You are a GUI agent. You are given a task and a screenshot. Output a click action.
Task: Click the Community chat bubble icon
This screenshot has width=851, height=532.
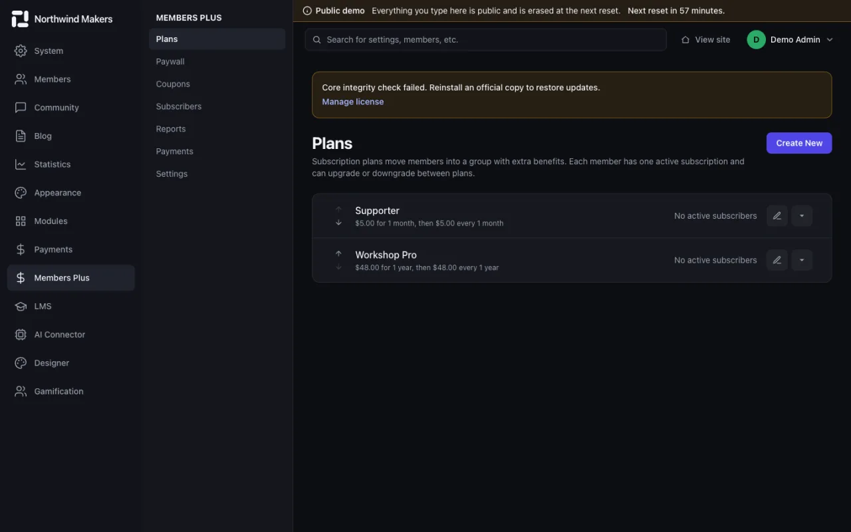[x=21, y=108]
